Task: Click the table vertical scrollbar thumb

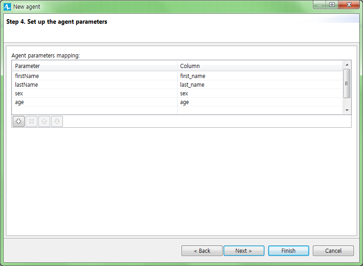Action: (x=347, y=83)
